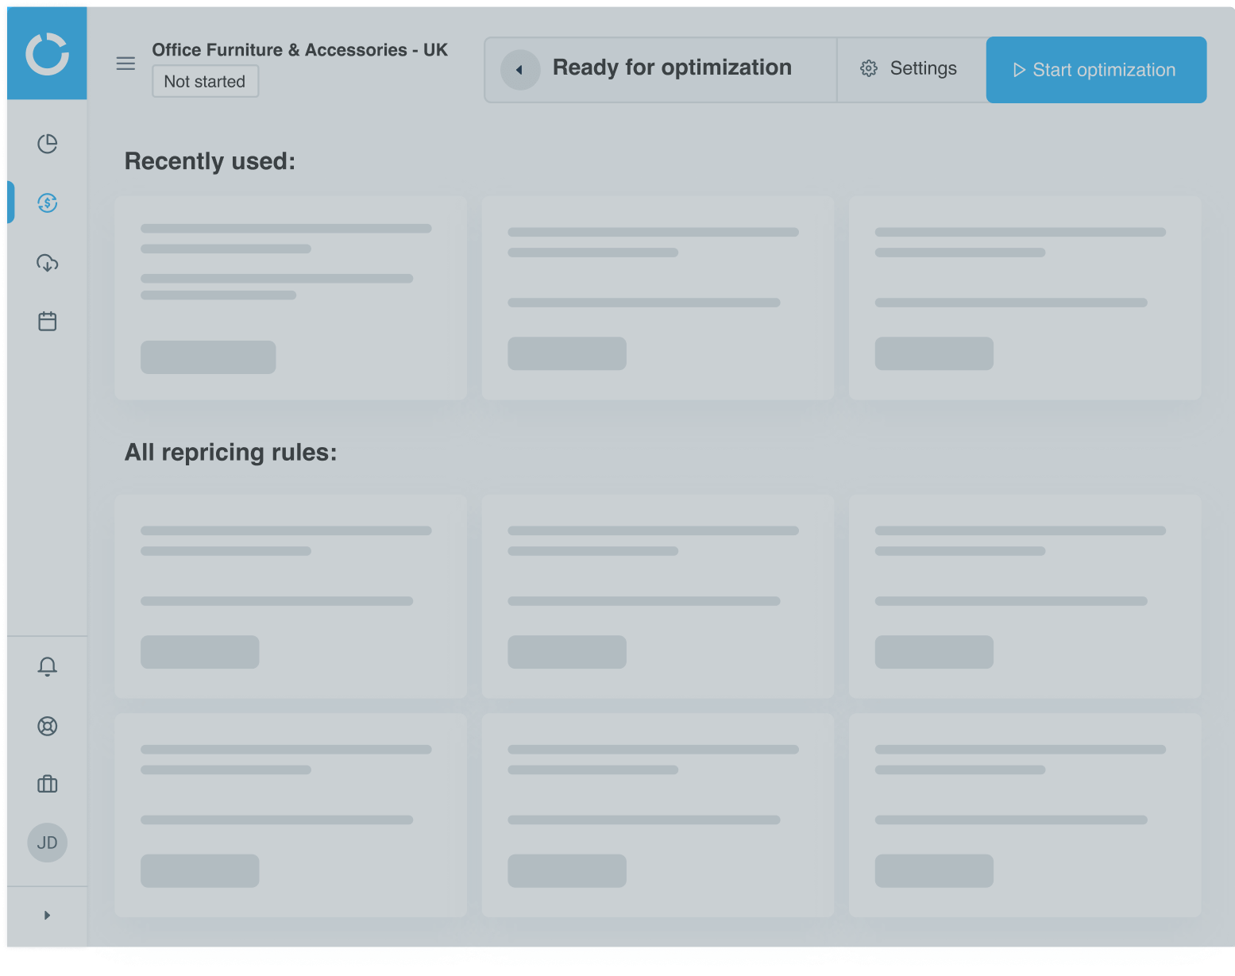Expand the sidebar with bottom arrow
This screenshot has height=976, width=1235.
(47, 915)
